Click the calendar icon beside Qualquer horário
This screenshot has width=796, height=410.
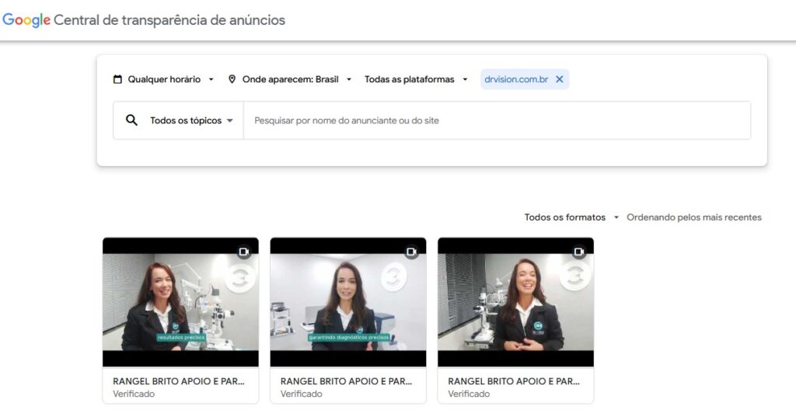pyautogui.click(x=117, y=79)
